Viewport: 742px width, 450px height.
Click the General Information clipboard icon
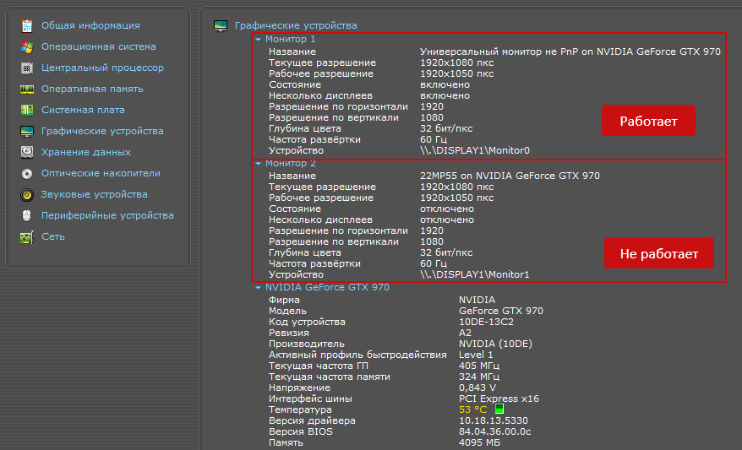26,25
